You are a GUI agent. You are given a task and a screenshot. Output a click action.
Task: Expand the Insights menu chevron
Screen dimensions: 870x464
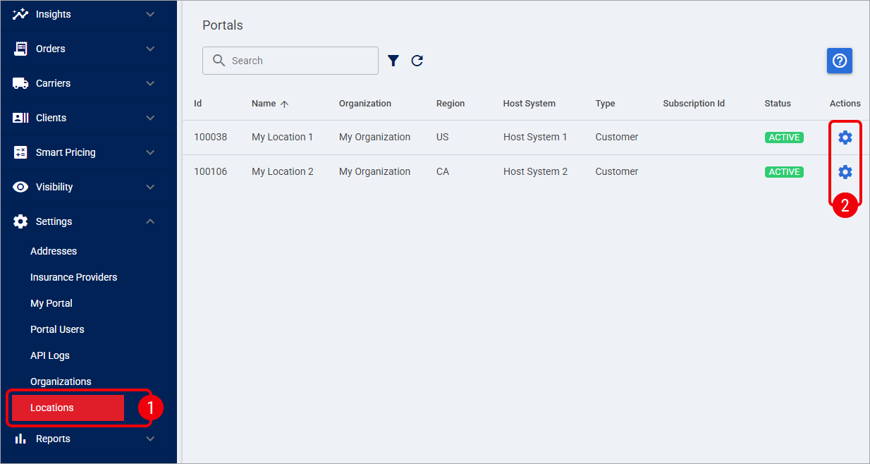coord(150,14)
